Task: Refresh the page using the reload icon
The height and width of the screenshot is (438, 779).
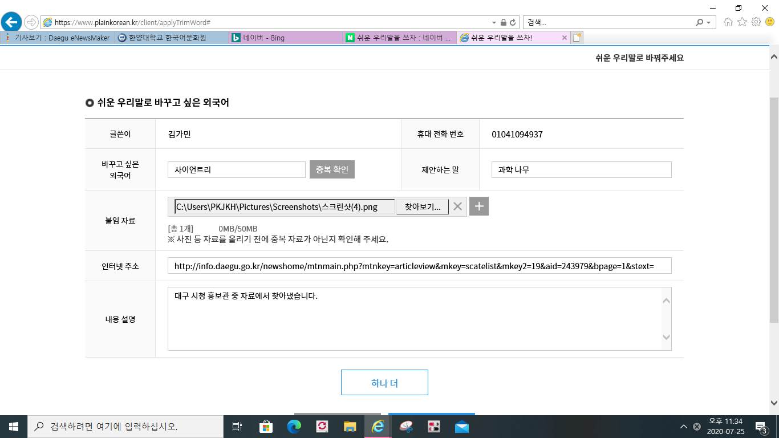Action: click(x=513, y=22)
